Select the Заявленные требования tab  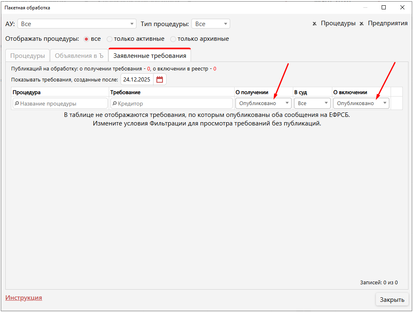(x=149, y=56)
